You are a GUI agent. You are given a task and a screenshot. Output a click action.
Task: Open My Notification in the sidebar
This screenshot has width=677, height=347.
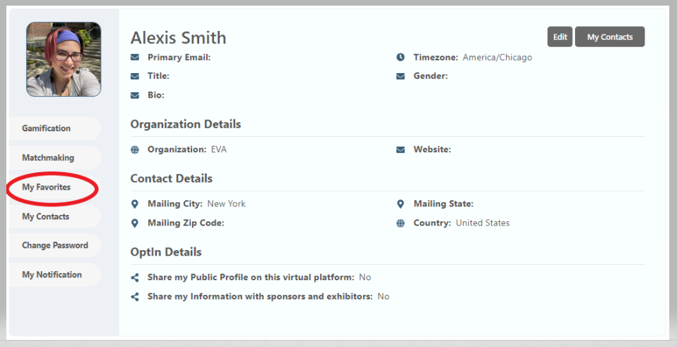tap(52, 275)
